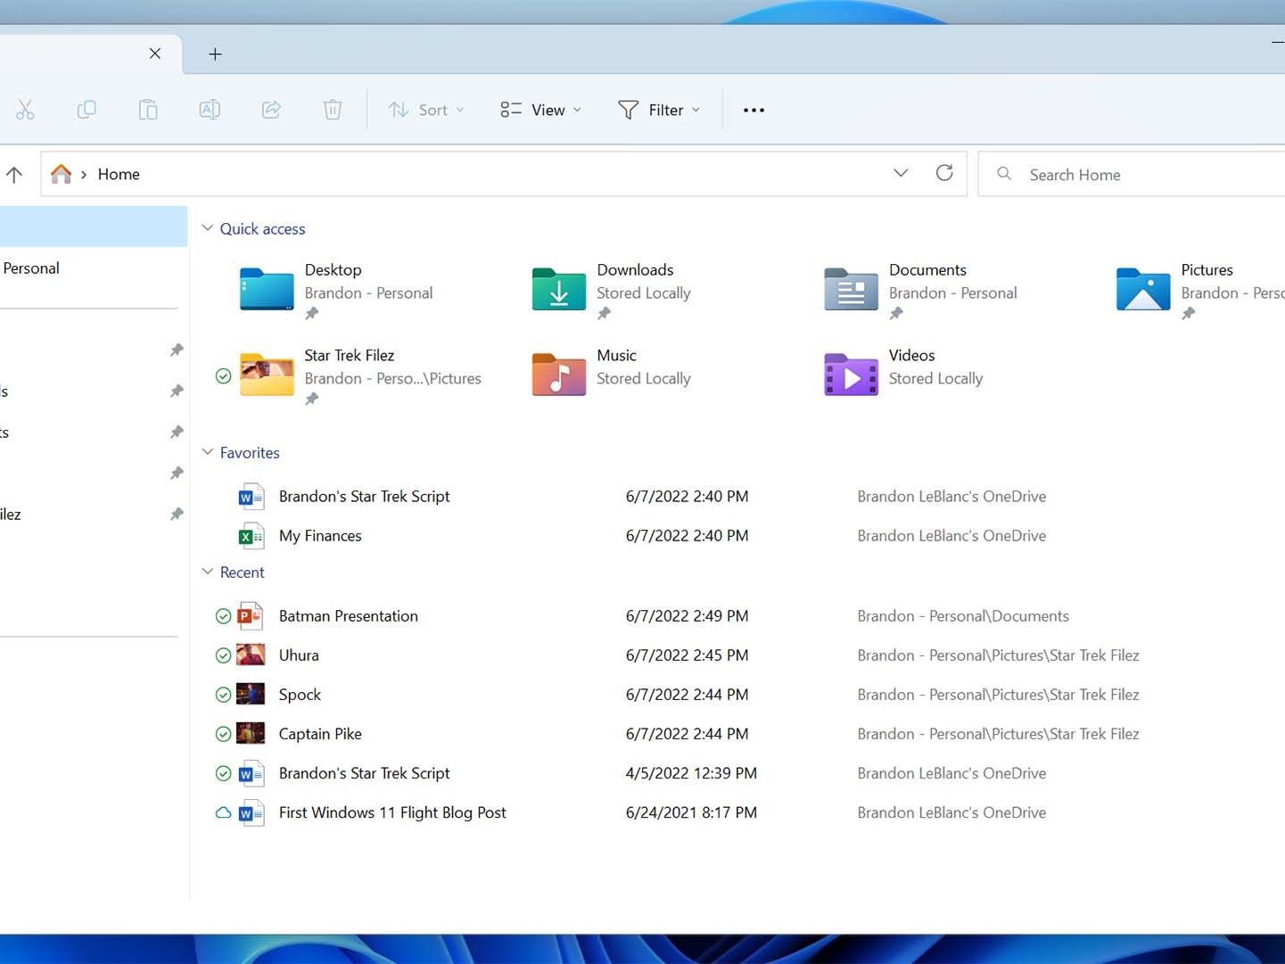
Task: Collapse the Recent section
Action: tap(207, 572)
